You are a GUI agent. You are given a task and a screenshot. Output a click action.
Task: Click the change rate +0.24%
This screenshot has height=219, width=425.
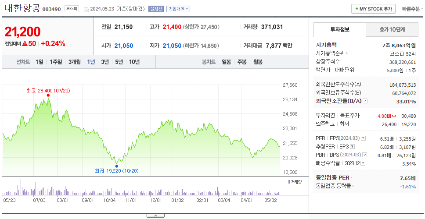[x=53, y=44]
